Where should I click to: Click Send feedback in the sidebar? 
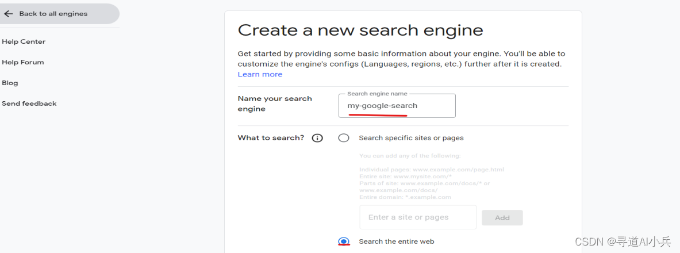coord(29,103)
